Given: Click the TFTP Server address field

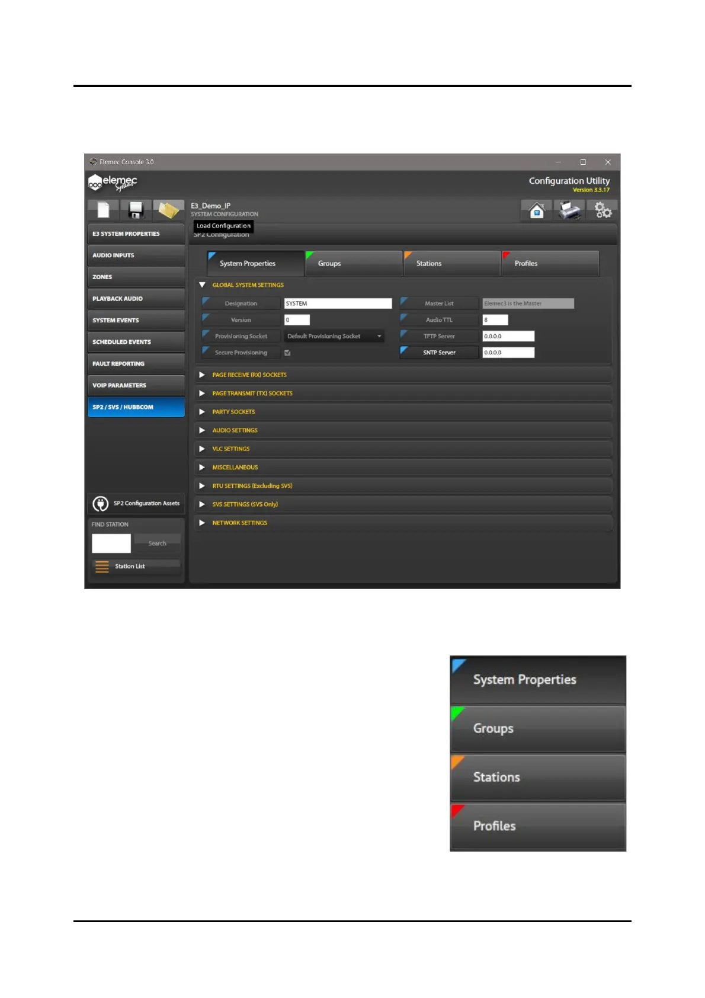Looking at the screenshot, I should click(x=508, y=337).
